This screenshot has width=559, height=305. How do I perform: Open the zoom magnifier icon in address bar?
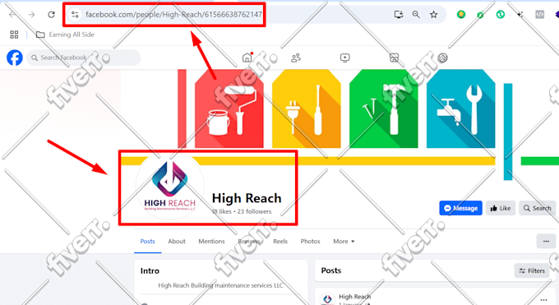(x=416, y=15)
